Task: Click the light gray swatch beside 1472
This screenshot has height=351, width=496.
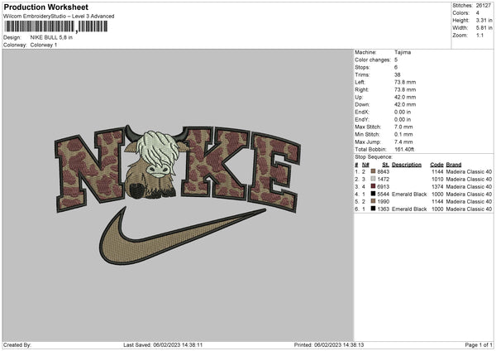Action: 374,179
